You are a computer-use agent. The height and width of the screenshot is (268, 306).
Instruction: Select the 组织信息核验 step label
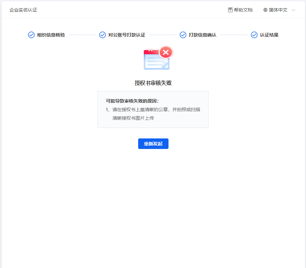point(51,35)
